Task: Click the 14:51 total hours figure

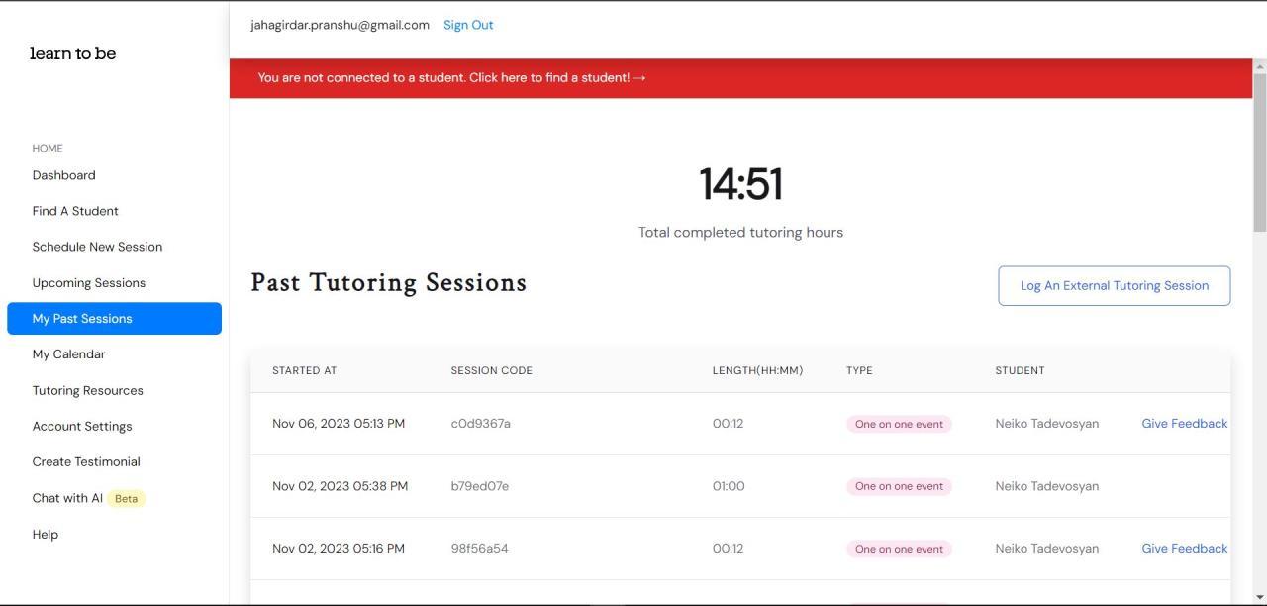Action: [740, 184]
